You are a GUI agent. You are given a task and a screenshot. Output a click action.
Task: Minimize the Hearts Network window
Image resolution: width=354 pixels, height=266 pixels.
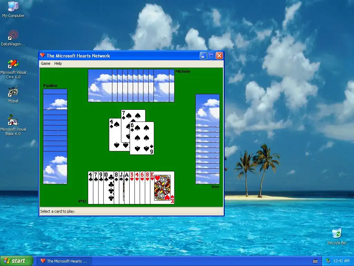pyautogui.click(x=203, y=56)
